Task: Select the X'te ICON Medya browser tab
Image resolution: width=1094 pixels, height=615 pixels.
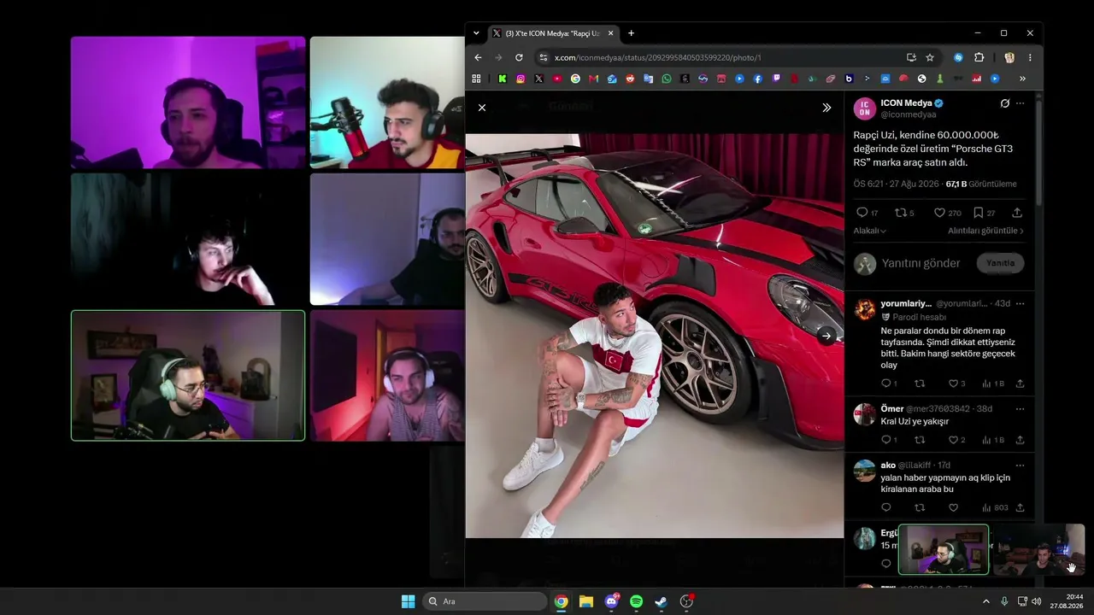Action: point(553,33)
